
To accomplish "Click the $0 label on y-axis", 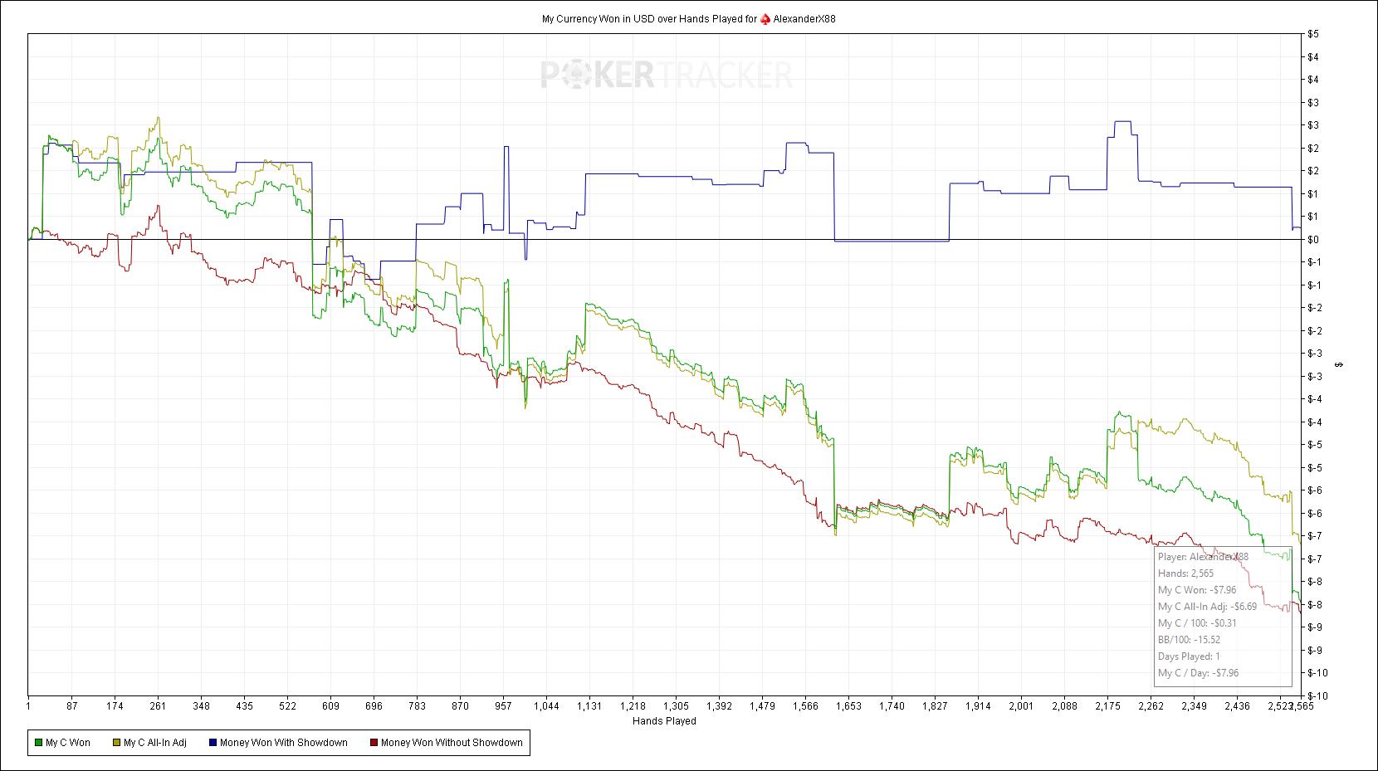I will click(x=1313, y=240).
